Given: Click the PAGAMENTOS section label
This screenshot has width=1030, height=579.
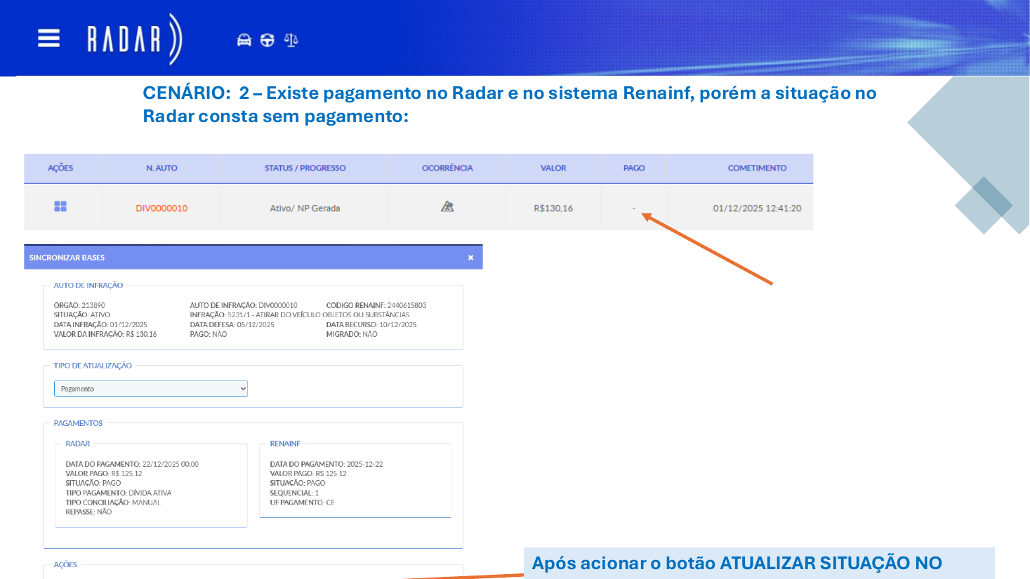Looking at the screenshot, I should tap(78, 423).
